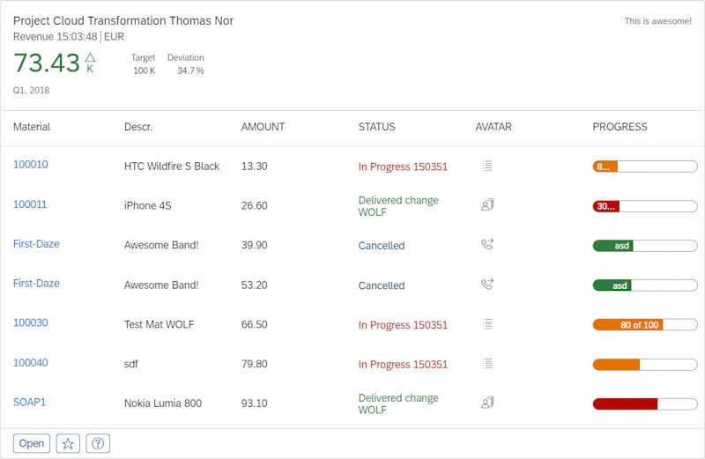Click the Test Mat WOLF description
The height and width of the screenshot is (459, 705).
(x=160, y=324)
